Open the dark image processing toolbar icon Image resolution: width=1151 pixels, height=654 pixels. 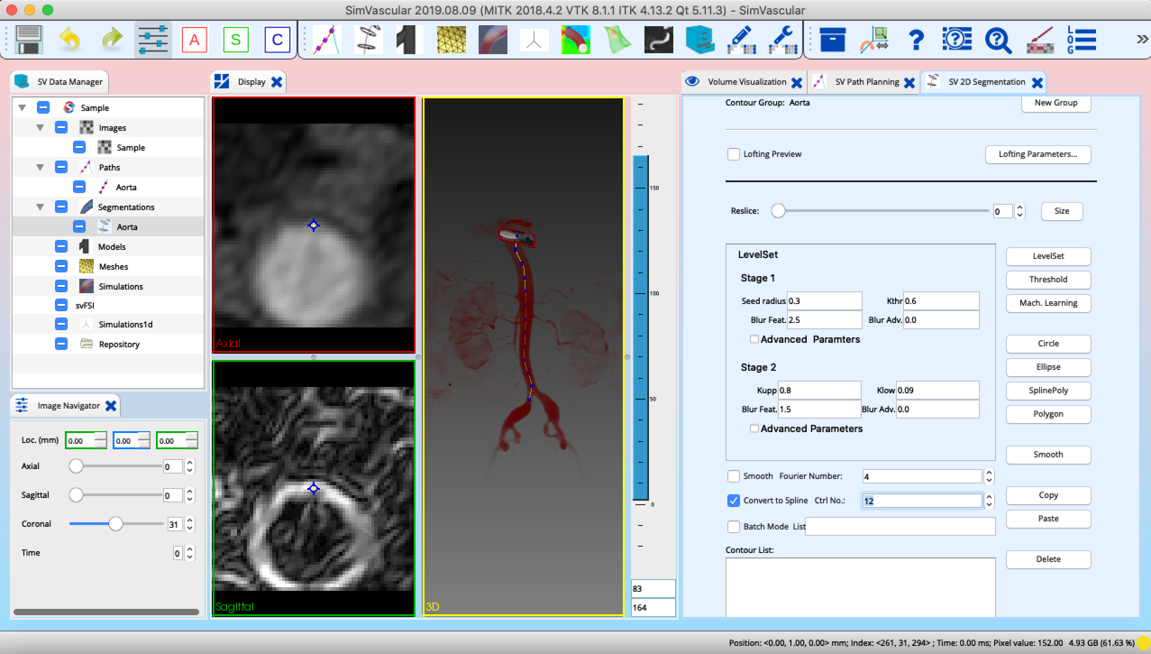pyautogui.click(x=658, y=40)
